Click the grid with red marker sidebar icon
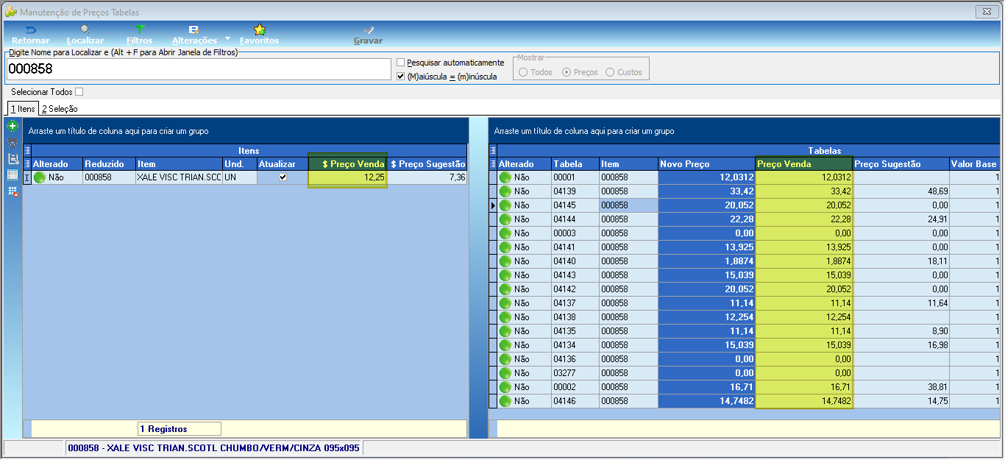This screenshot has height=460, width=1005. click(x=13, y=191)
